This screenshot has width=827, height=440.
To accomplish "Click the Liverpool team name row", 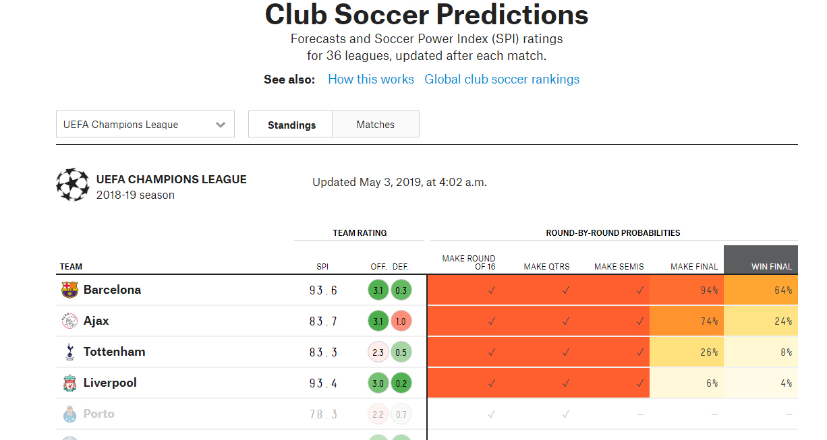I will [x=110, y=383].
